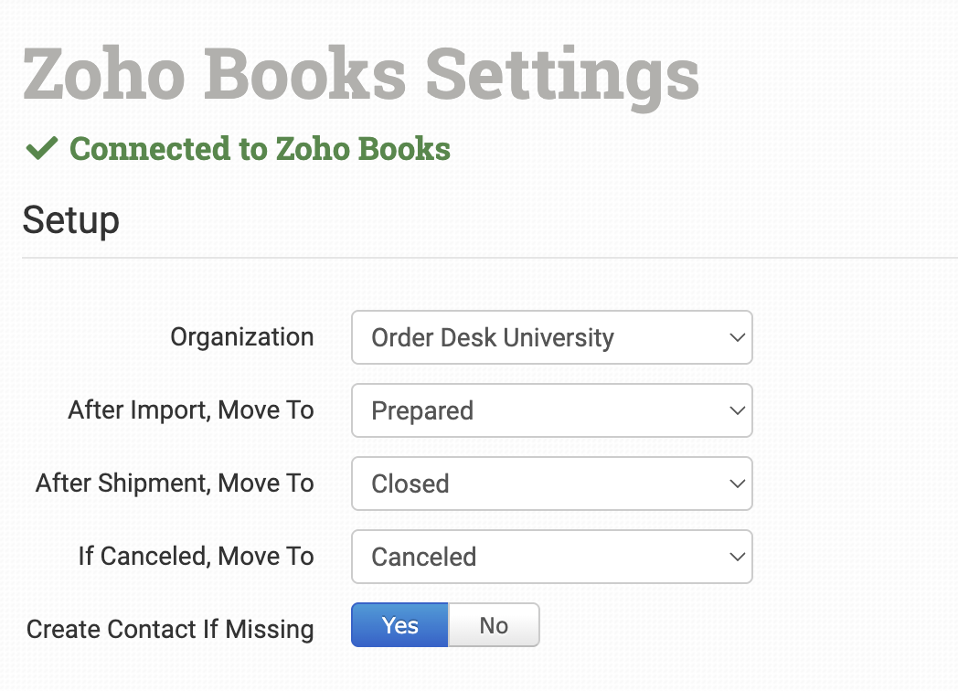Click the green connected checkmark icon
The width and height of the screenshot is (958, 691).
tap(42, 149)
